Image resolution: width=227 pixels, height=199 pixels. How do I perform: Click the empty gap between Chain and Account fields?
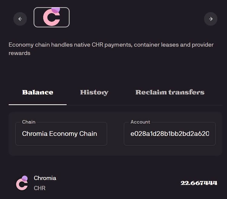[115, 134]
